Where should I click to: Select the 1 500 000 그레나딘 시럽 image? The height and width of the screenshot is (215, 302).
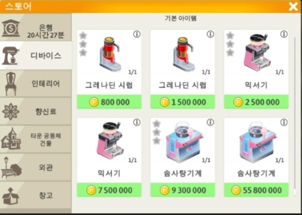(x=183, y=55)
